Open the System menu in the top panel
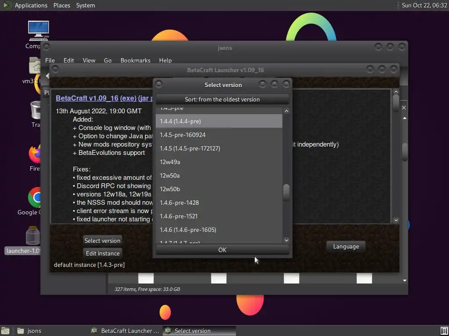 86,5
